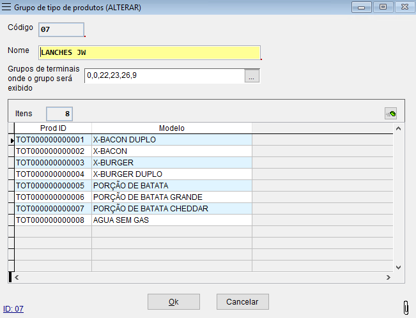Sort by Prod ID column header

(53, 128)
